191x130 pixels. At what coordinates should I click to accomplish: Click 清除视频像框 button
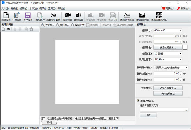[168, 94]
